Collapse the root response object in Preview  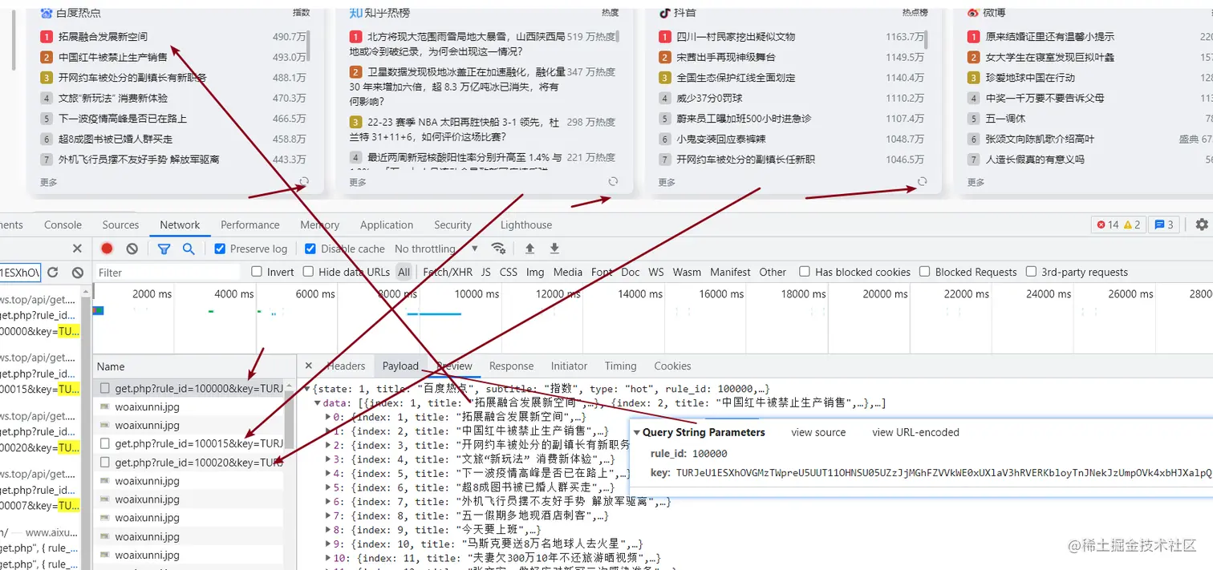[307, 389]
